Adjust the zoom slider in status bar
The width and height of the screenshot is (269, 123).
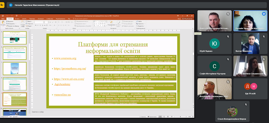click(180, 117)
